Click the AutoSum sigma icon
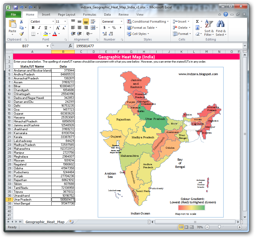Viewport: 255px width, 238px height. pyautogui.click(x=197, y=22)
